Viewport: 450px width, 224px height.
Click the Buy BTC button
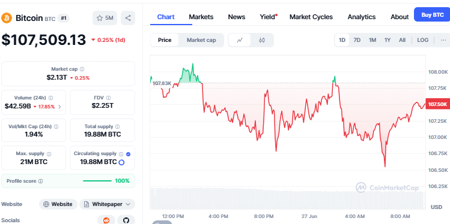coord(432,15)
